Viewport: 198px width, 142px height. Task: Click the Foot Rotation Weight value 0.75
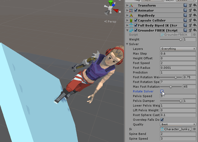(x=190, y=77)
